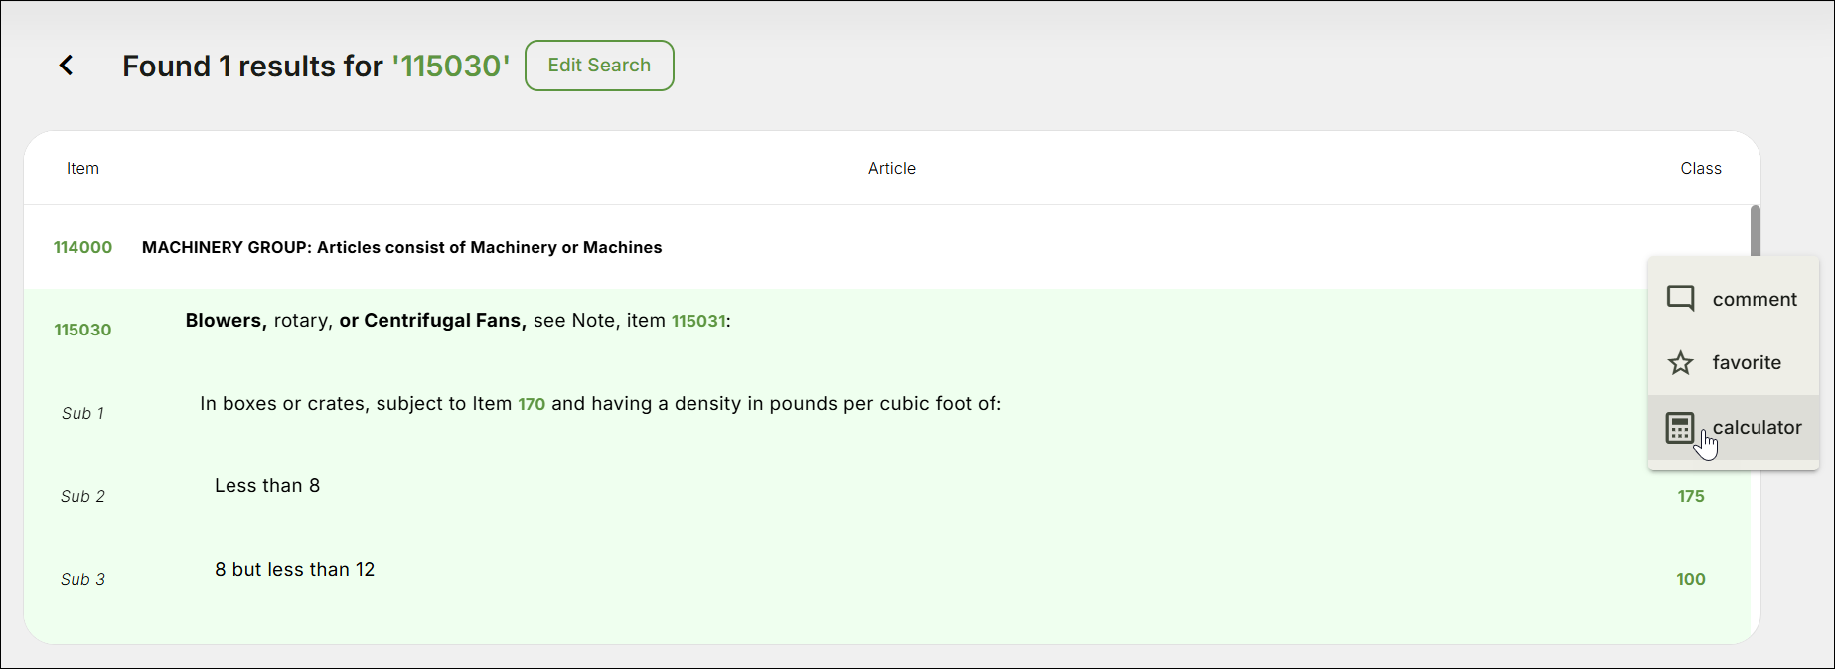Click class value 175
The height and width of the screenshot is (669, 1835).
1691,496
